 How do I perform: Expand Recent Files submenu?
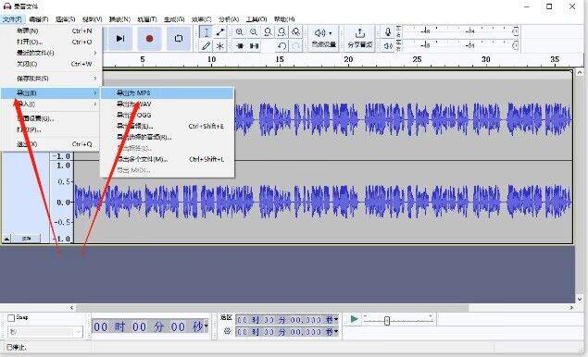pos(51,53)
